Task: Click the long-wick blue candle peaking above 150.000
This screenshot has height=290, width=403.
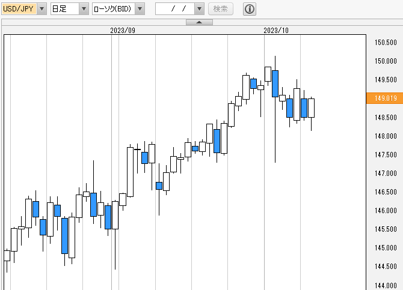Action: point(275,83)
